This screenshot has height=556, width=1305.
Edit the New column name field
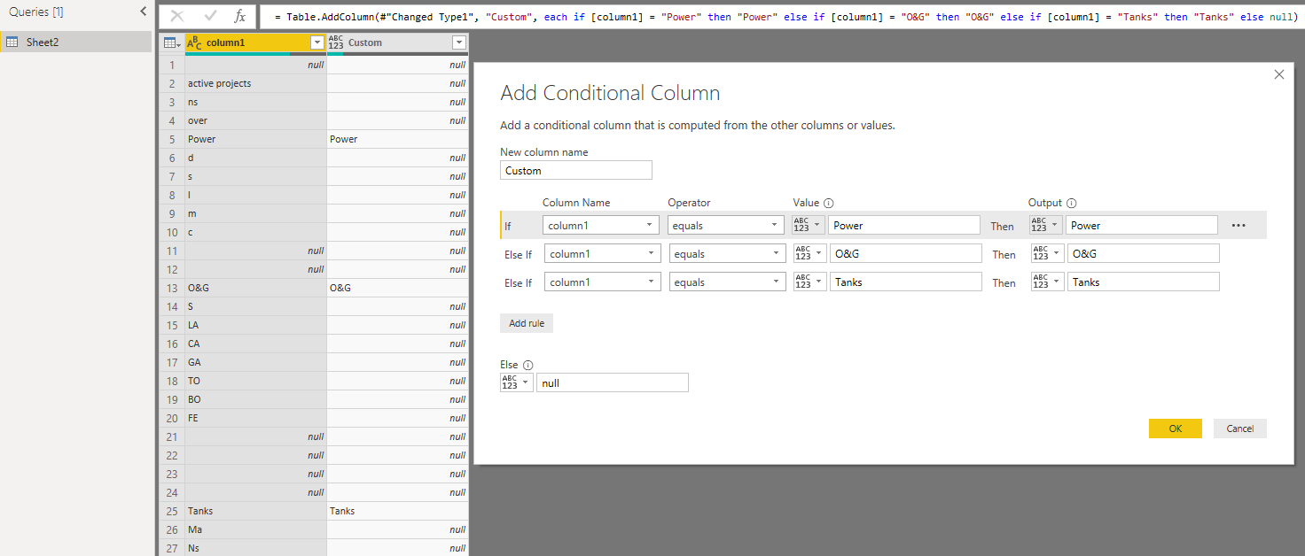576,170
